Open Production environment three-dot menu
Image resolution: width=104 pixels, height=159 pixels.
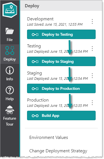[92, 103]
